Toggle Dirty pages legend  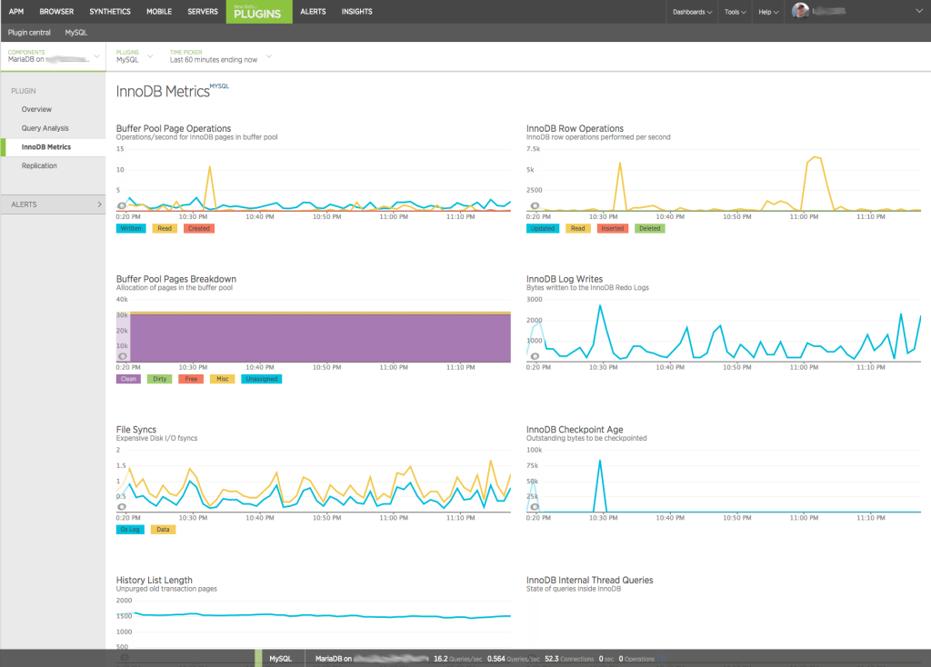pyautogui.click(x=160, y=379)
